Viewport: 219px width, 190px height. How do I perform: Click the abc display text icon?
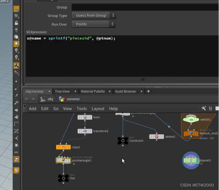[x=16, y=152]
